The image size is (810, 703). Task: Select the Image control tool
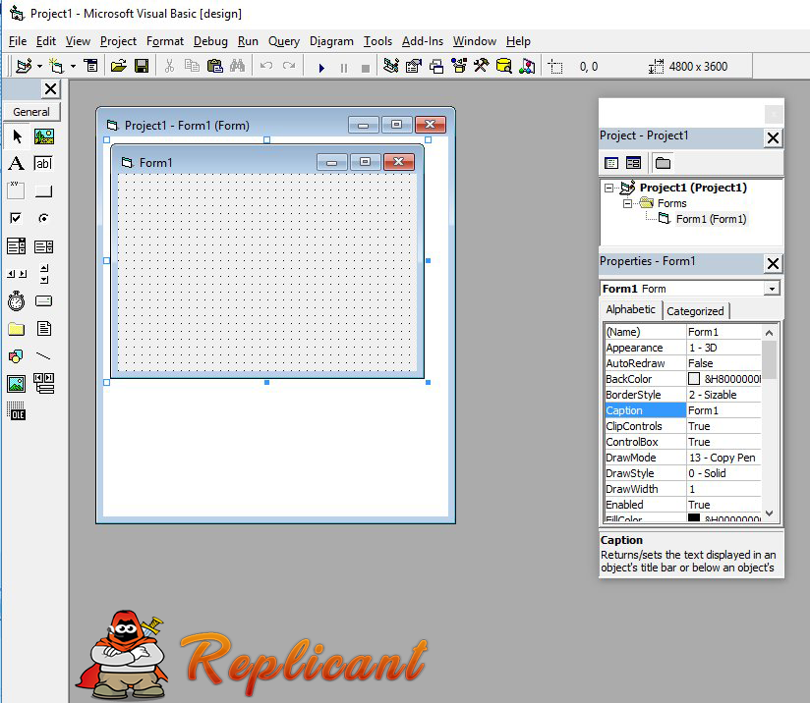coord(16,384)
